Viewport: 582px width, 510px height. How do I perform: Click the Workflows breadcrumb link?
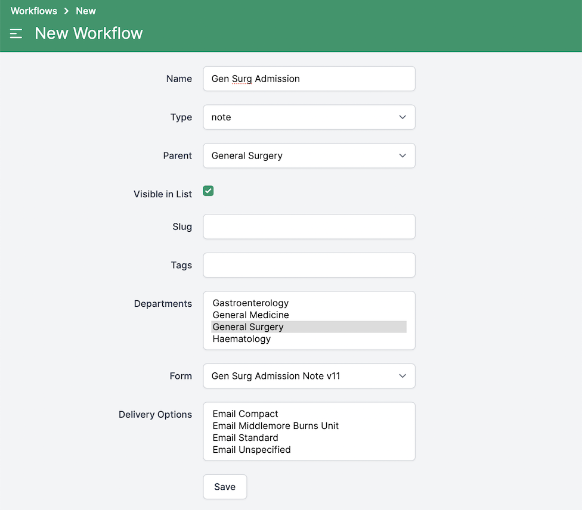click(34, 11)
